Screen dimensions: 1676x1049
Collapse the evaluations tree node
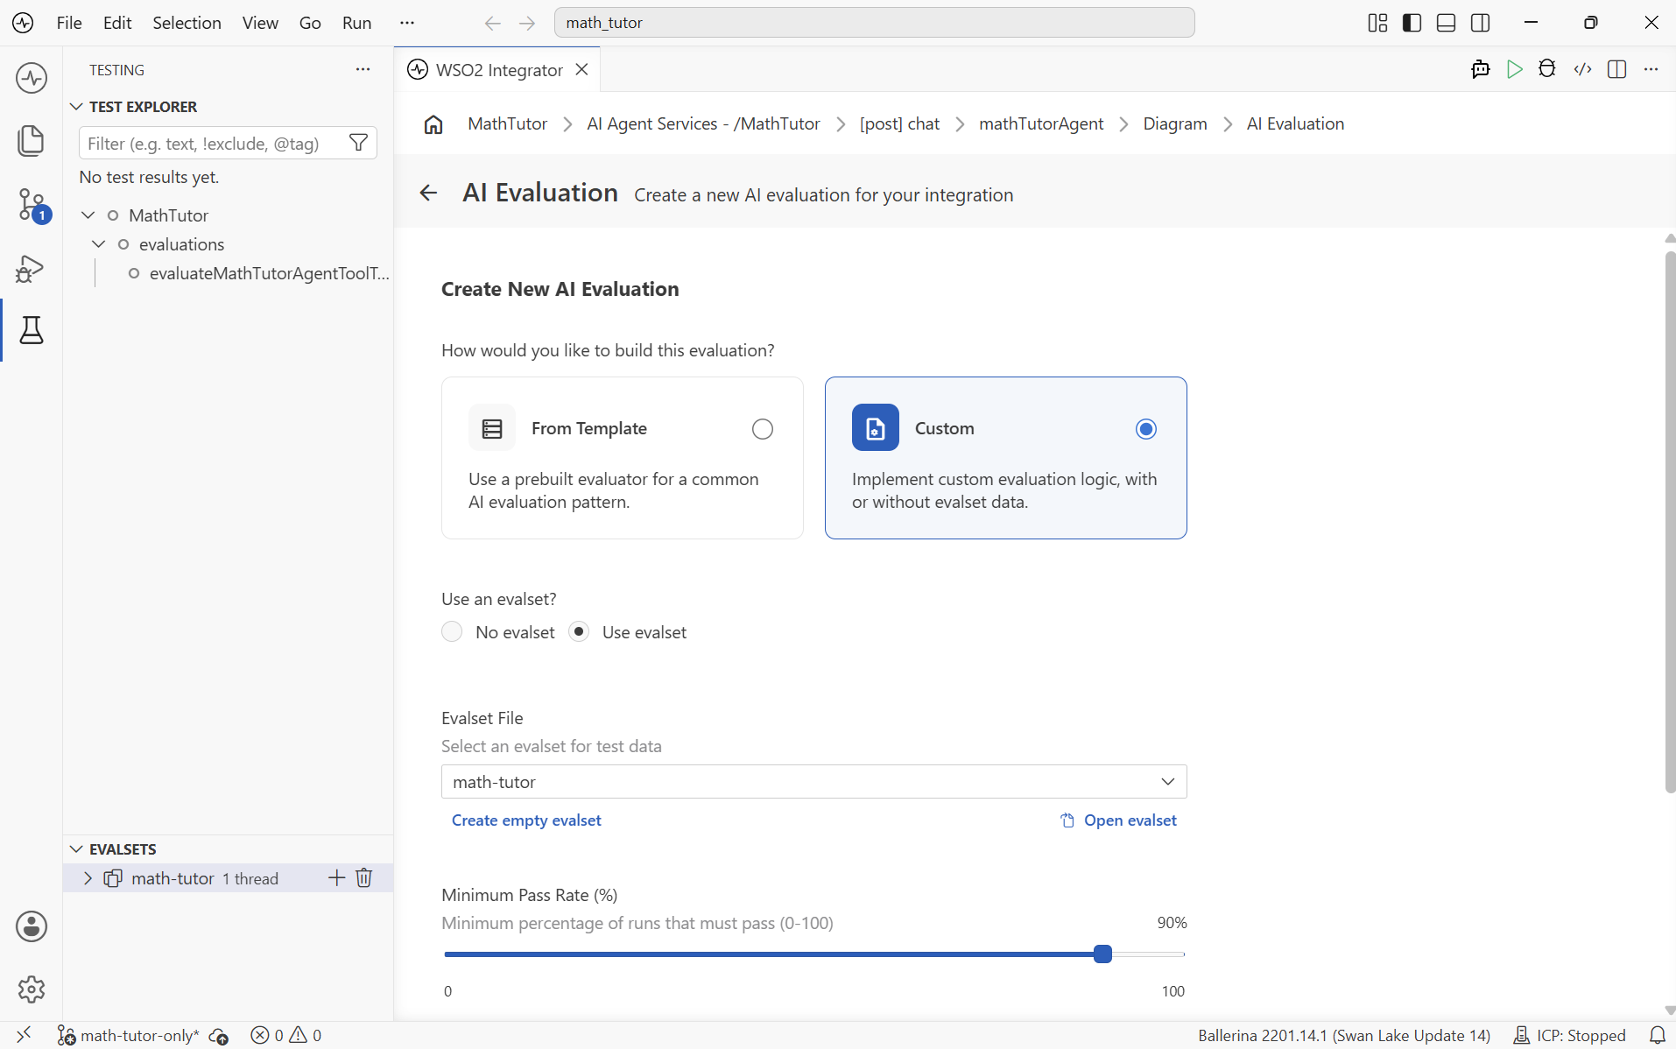pos(99,244)
